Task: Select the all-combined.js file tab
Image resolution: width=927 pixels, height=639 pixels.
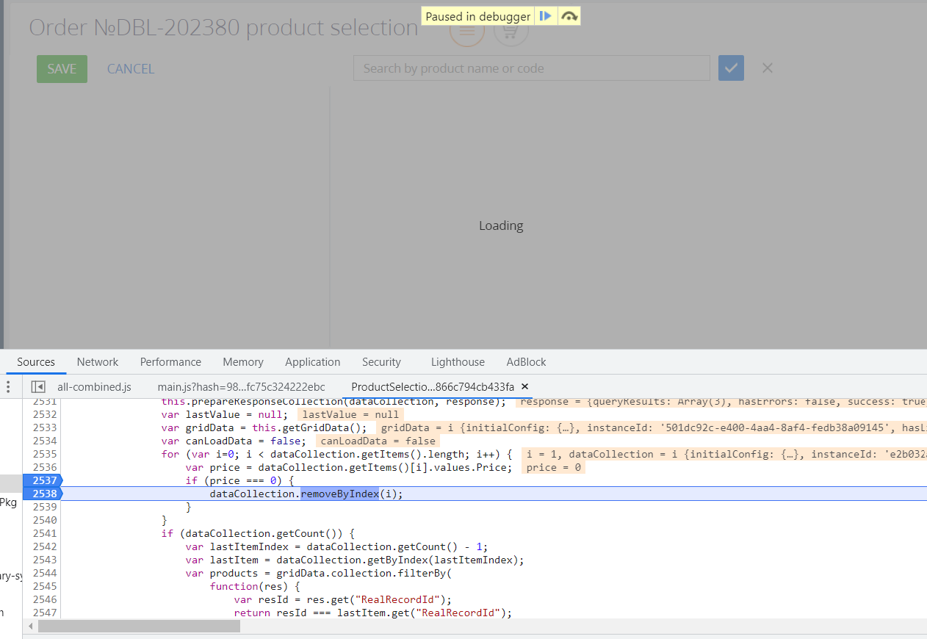Action: click(94, 386)
